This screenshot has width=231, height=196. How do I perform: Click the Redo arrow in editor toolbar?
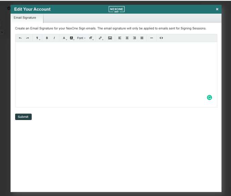click(28, 38)
